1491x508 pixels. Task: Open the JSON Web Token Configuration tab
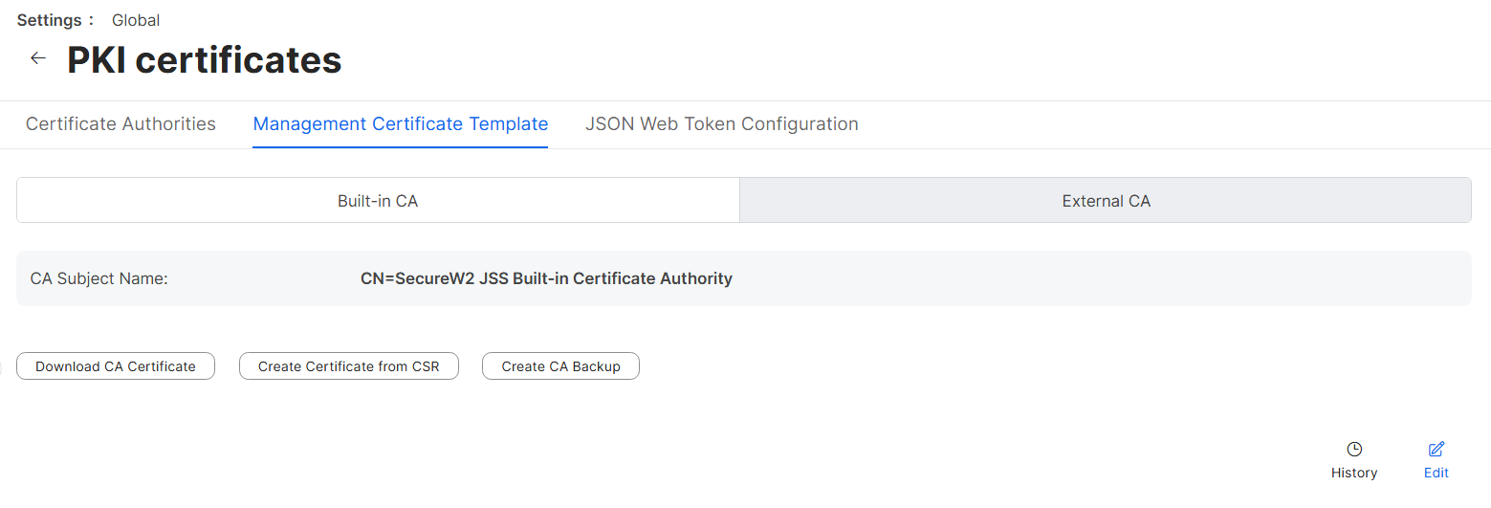coord(721,124)
